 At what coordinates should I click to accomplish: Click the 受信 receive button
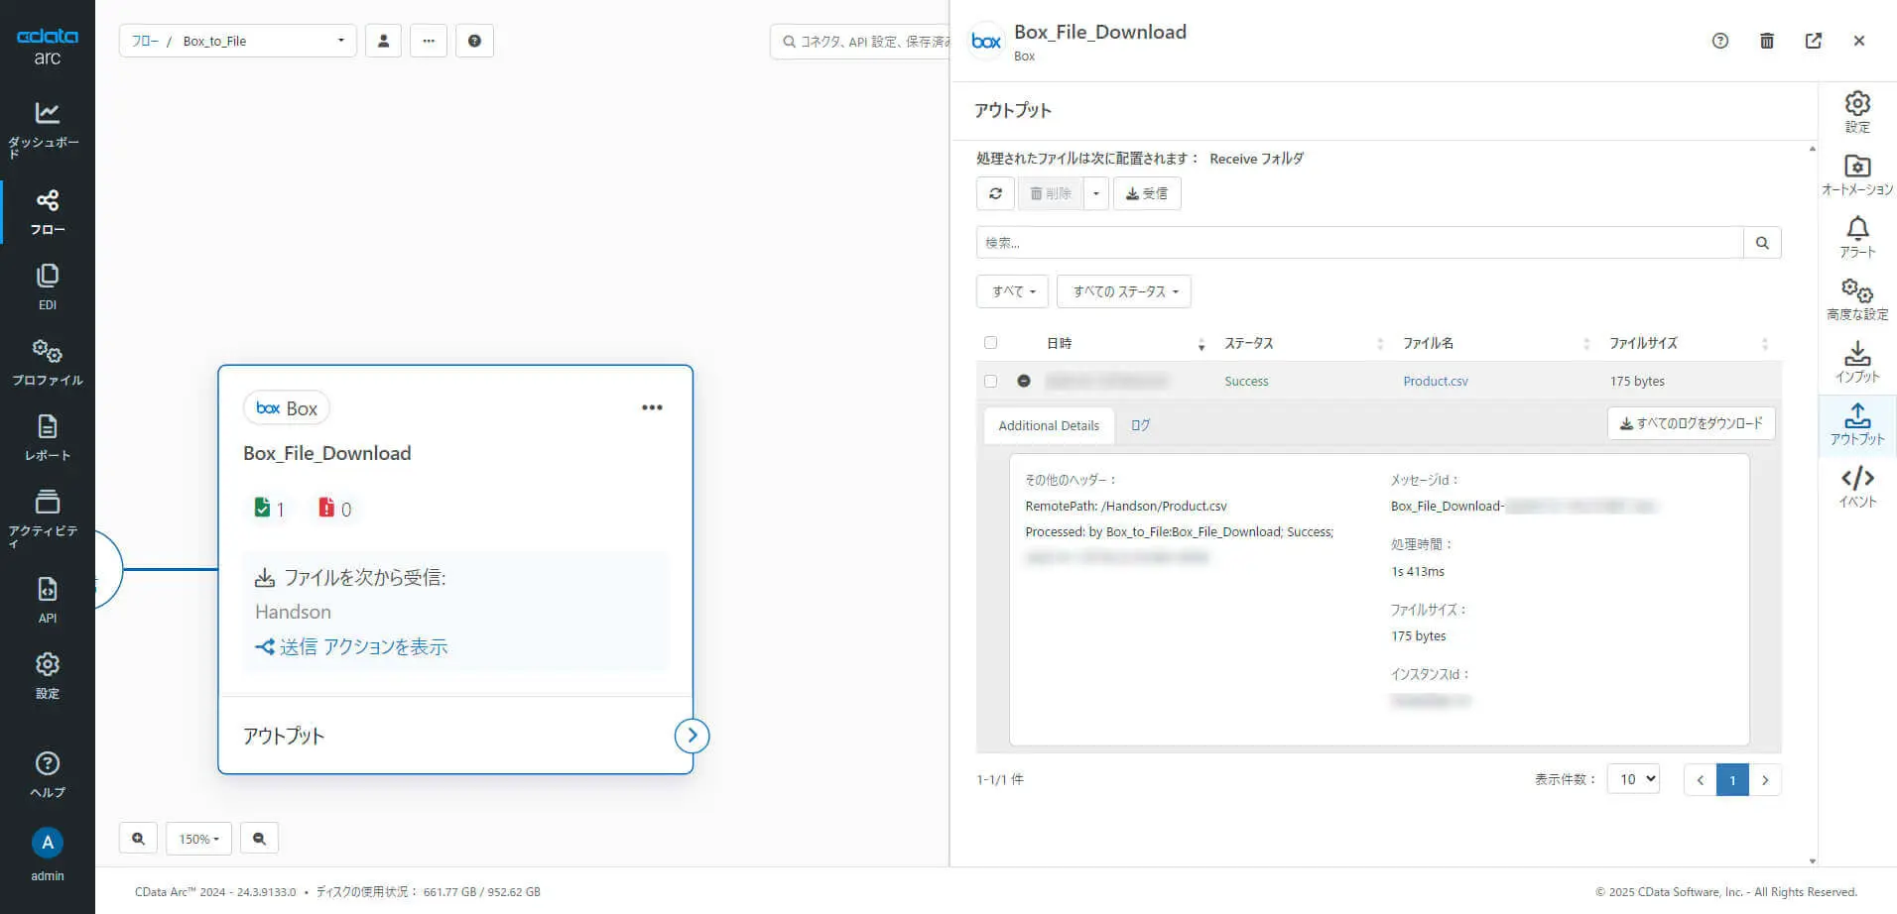[x=1147, y=193]
